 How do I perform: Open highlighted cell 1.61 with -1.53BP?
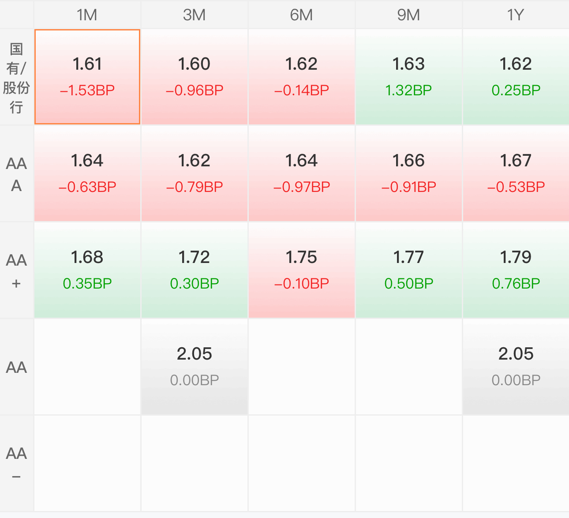pos(87,77)
